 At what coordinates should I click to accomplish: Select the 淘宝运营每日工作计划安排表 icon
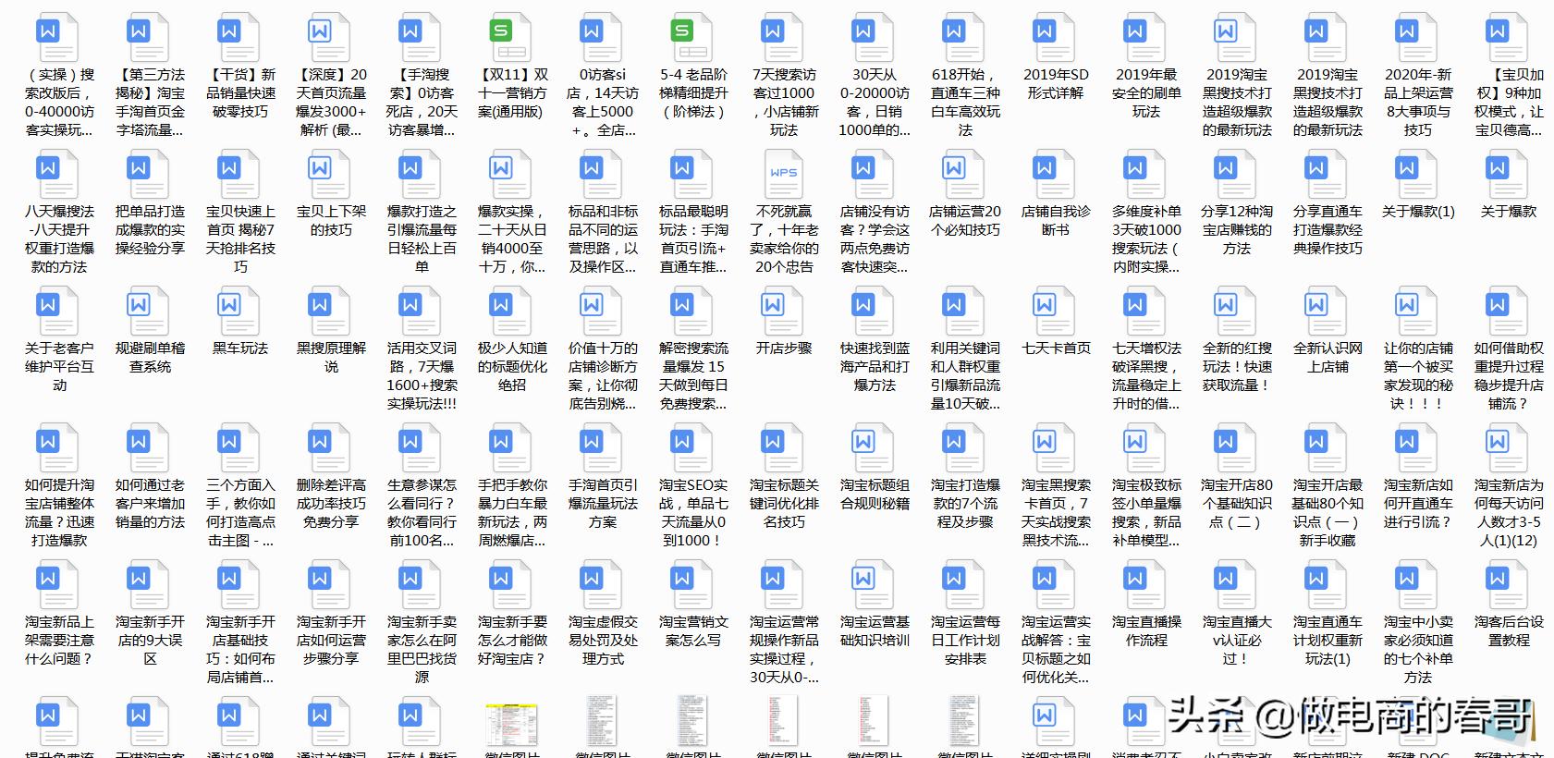(x=965, y=586)
